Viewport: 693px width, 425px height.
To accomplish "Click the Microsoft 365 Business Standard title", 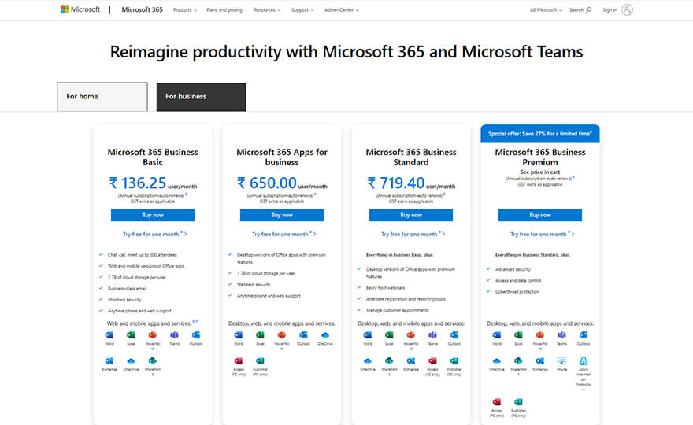I will coord(411,157).
